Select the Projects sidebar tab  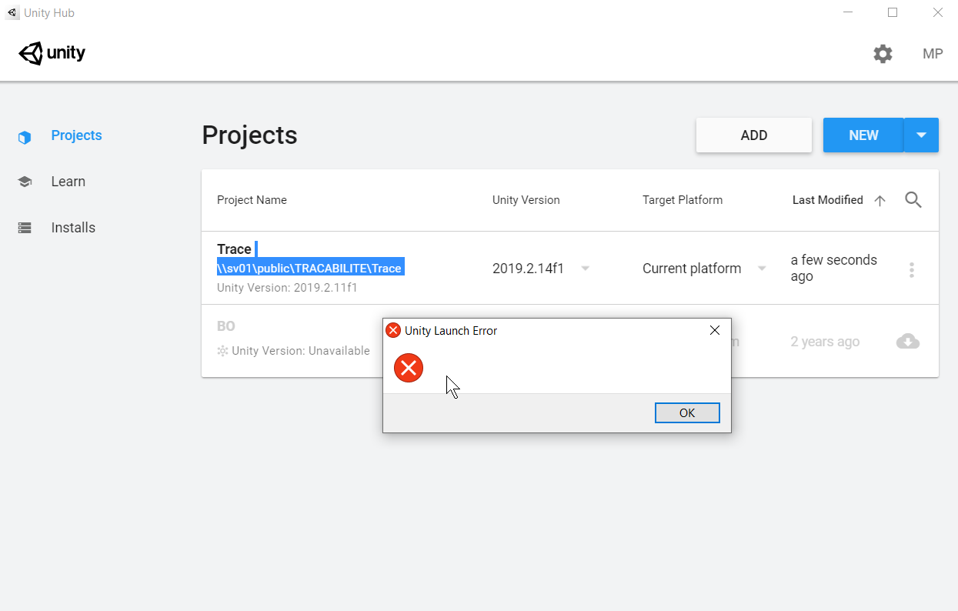[76, 135]
